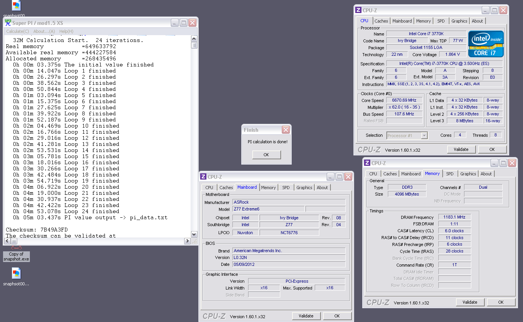Screen dimensions: 523x322
Task: Close the Finish dialog
Action: [286, 130]
